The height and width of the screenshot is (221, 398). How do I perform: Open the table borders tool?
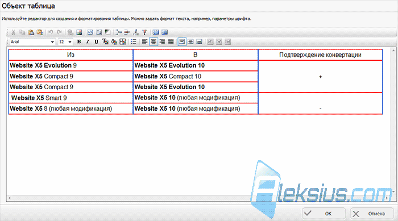click(123, 41)
